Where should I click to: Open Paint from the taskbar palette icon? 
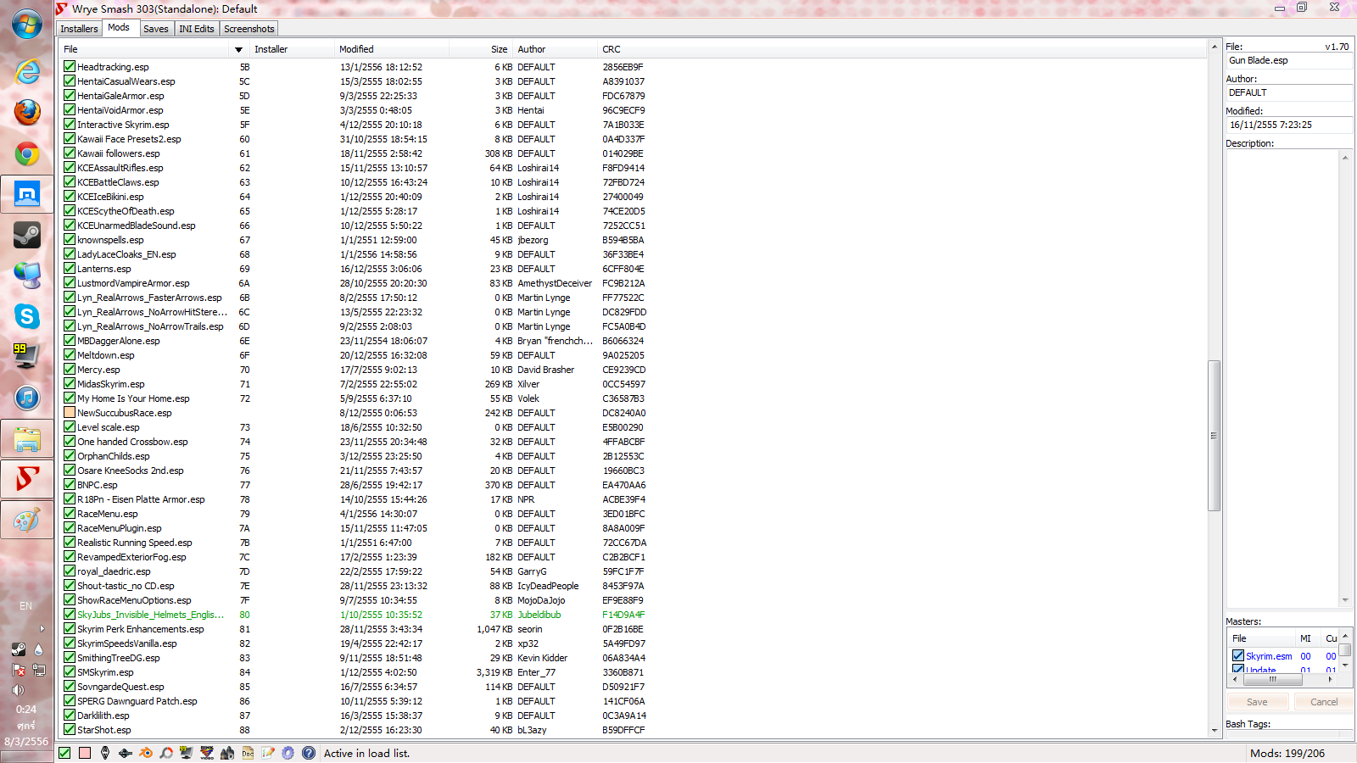(x=27, y=520)
